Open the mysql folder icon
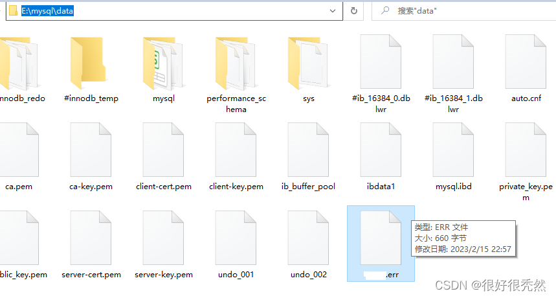This screenshot has height=298, width=556. [x=163, y=63]
